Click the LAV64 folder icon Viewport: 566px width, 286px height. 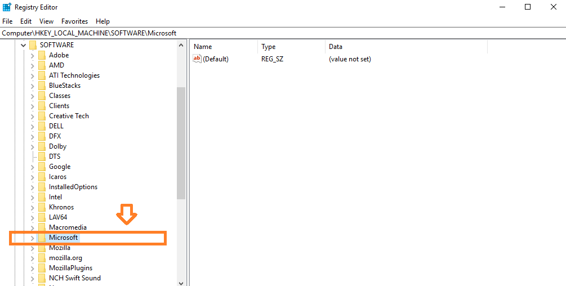pos(42,217)
